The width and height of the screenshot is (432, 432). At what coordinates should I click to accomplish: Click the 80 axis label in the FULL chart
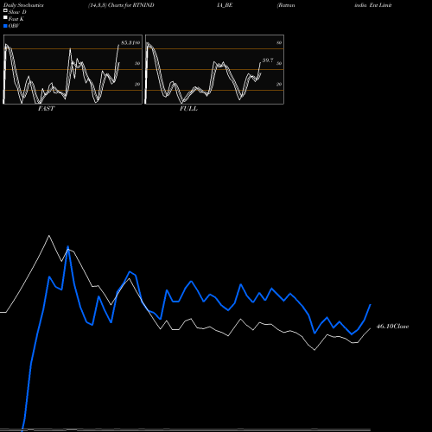pos(279,43)
